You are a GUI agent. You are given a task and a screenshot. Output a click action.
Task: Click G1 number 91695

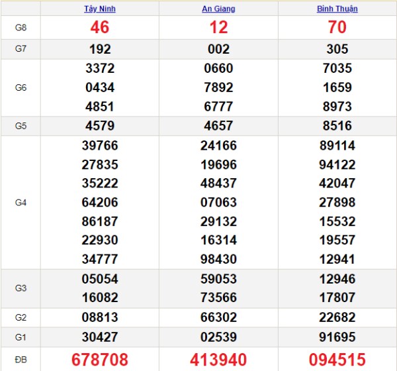[337, 336]
